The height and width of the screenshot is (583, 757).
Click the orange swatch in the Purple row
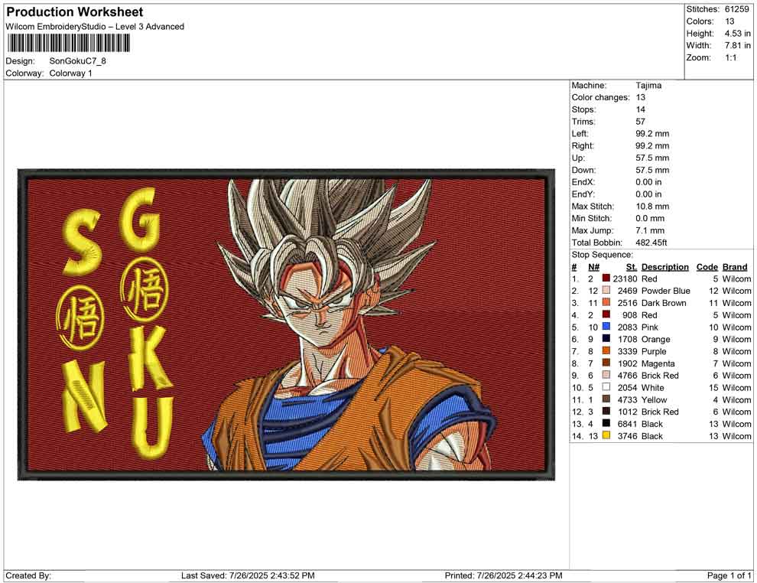pos(606,351)
